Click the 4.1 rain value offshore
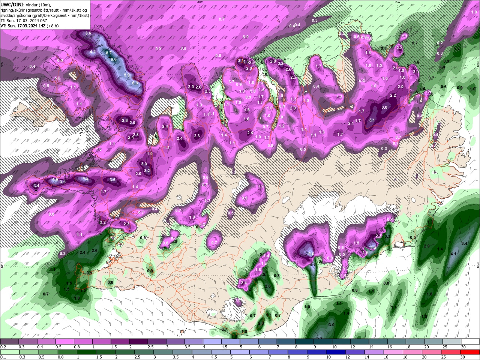 (453, 254)
